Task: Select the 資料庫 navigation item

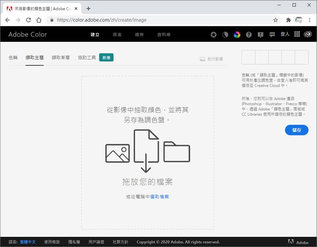Action: pyautogui.click(x=164, y=35)
